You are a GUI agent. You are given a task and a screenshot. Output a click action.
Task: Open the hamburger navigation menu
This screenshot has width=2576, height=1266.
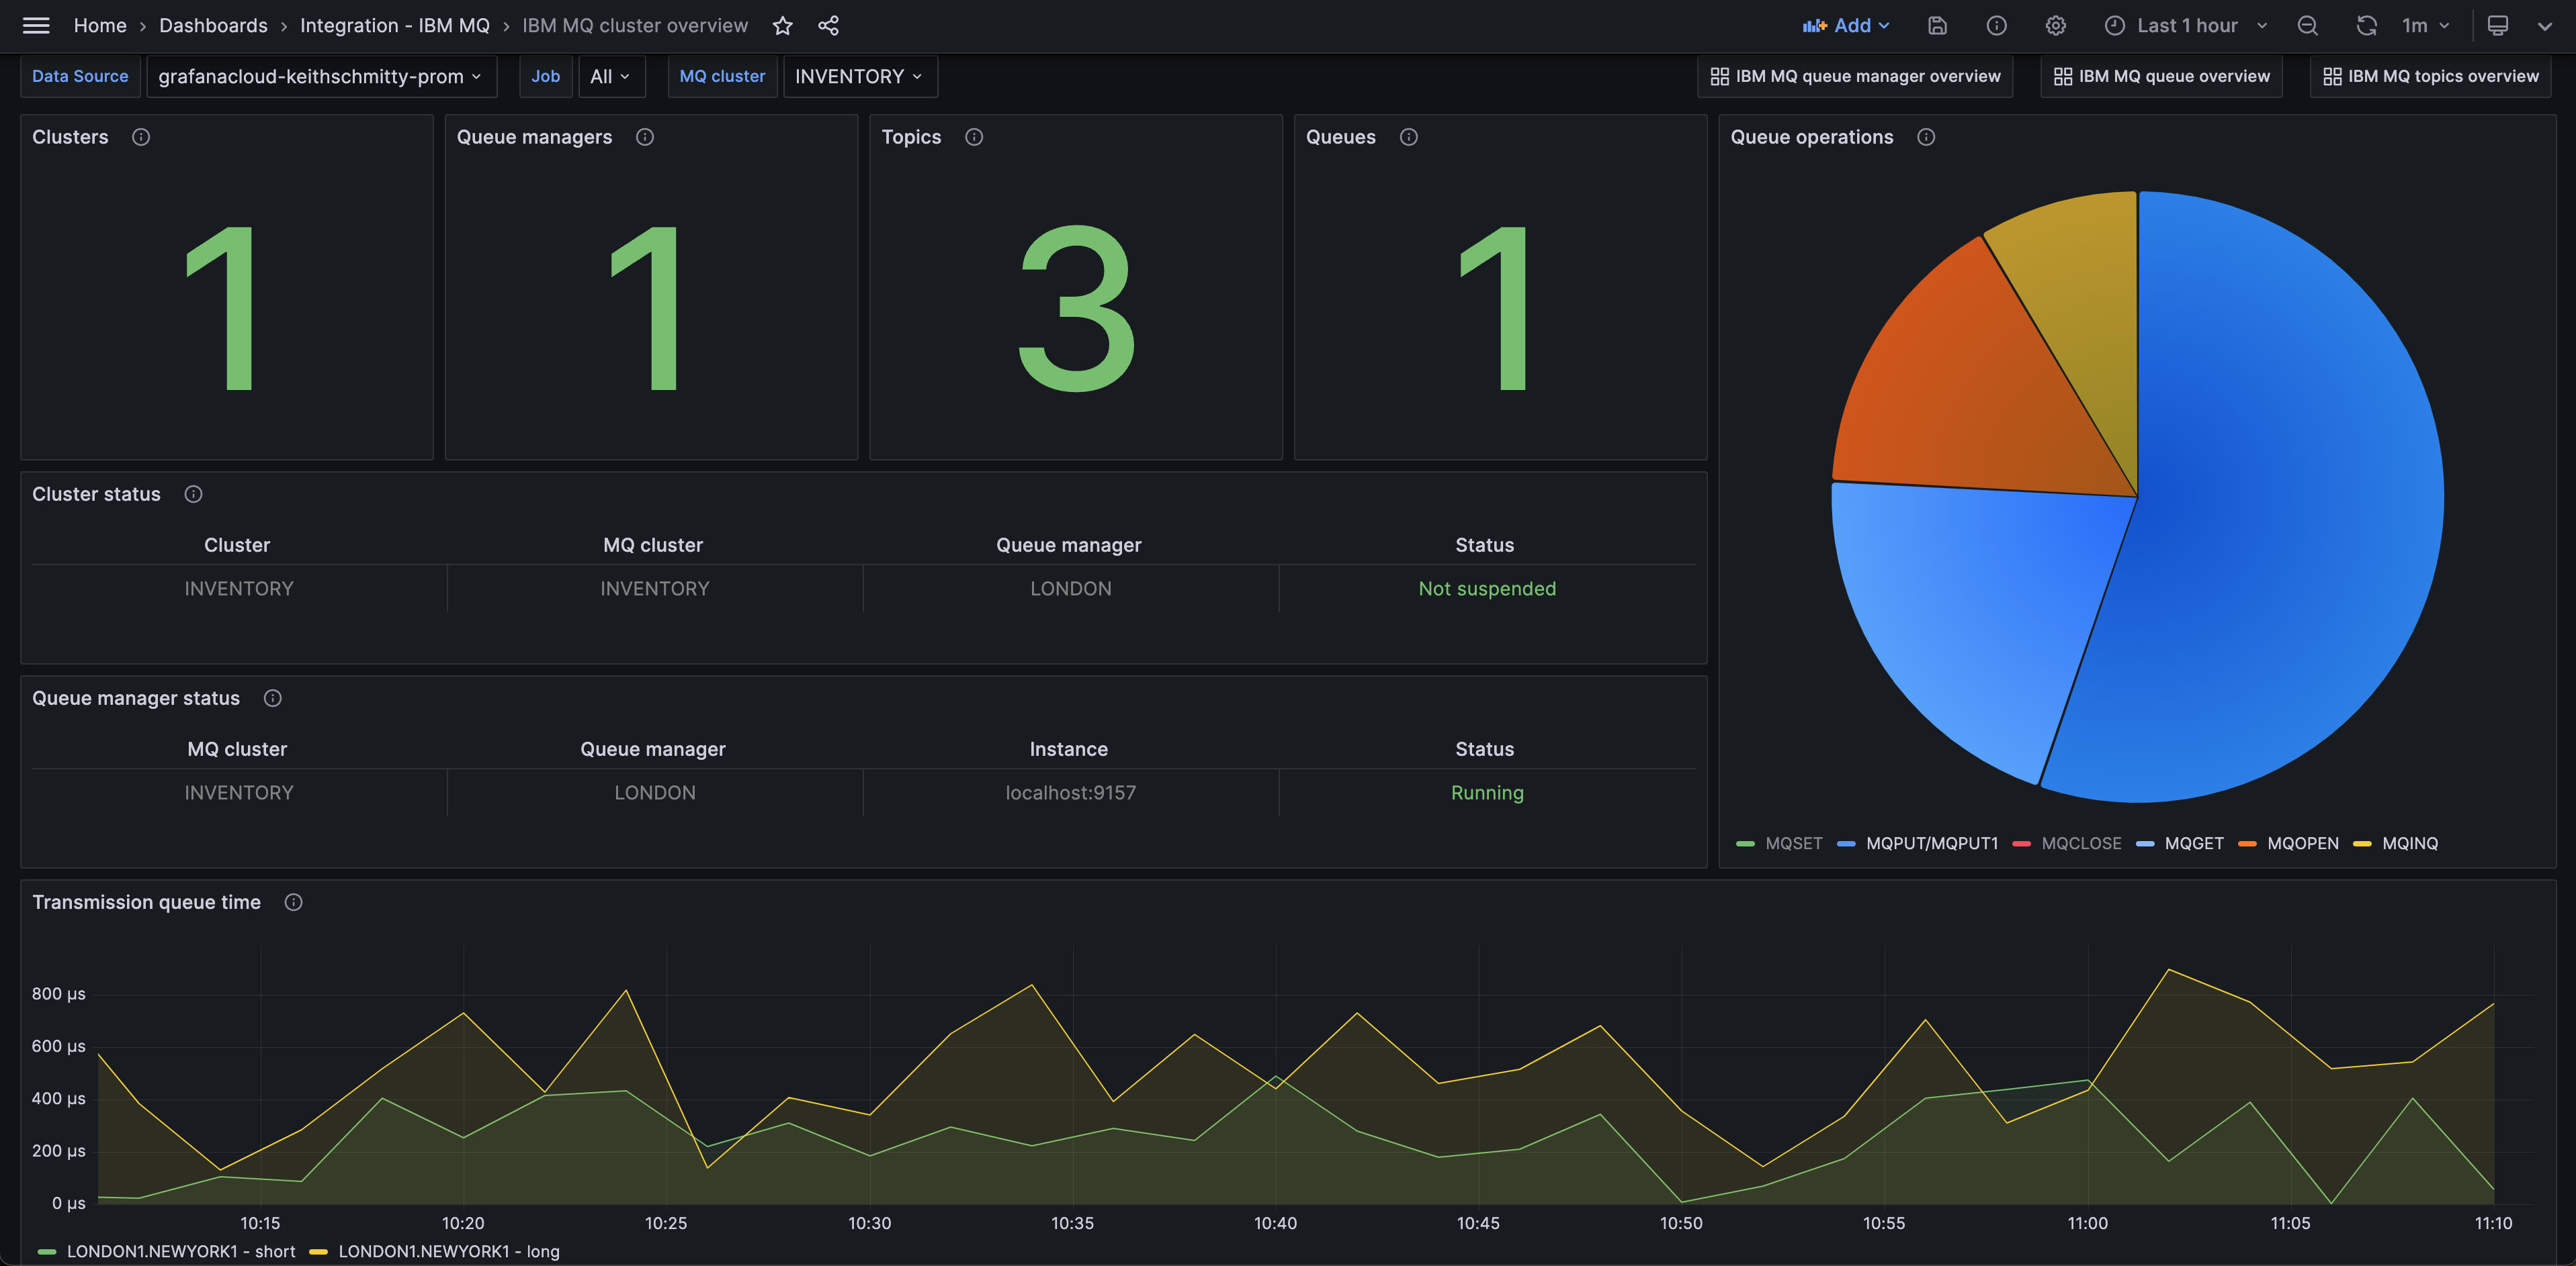point(36,25)
